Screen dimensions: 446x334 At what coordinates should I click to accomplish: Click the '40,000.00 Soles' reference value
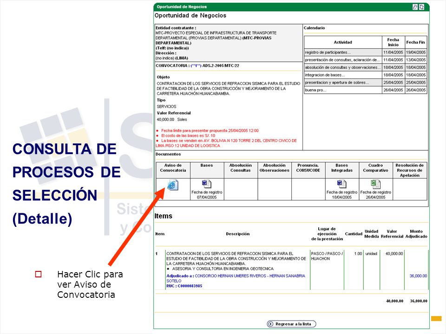click(172, 120)
